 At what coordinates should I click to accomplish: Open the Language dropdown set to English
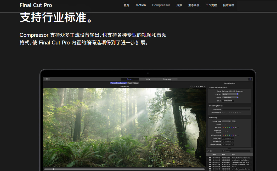coord(230,94)
